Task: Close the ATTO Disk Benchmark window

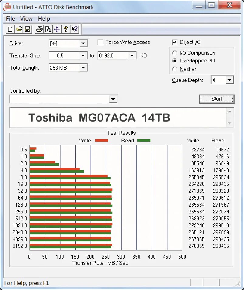Action: tap(229, 5)
